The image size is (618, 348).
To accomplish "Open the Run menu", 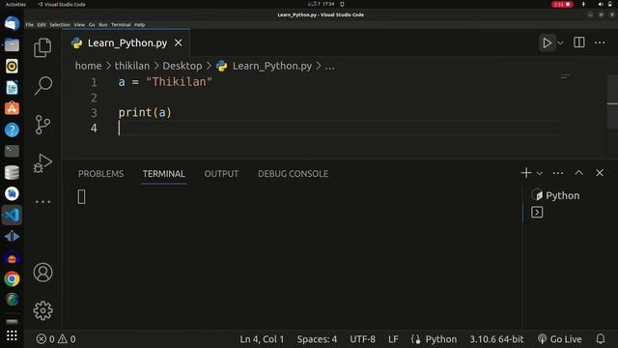I will pyautogui.click(x=103, y=24).
